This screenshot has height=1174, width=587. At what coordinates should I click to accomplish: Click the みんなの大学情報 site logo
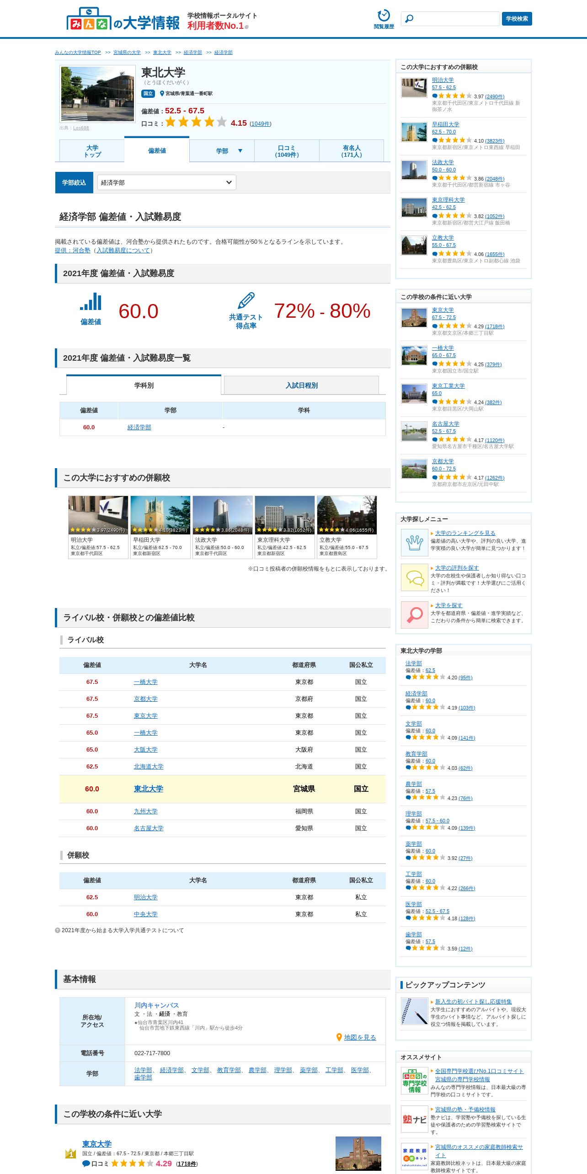(x=123, y=19)
